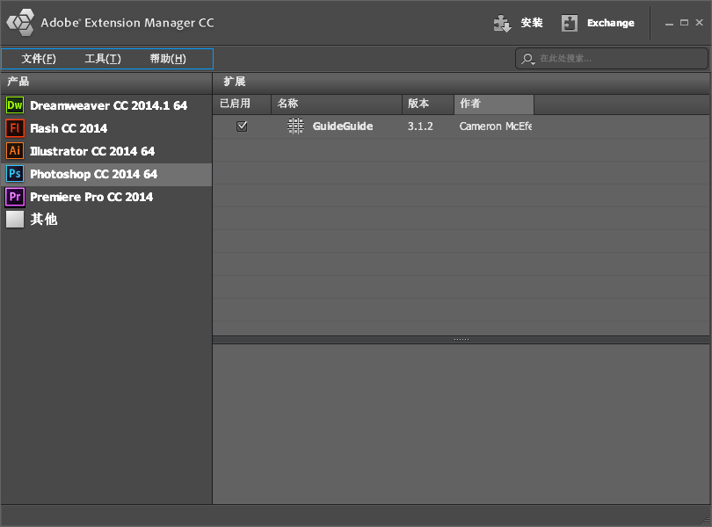712x527 pixels.
Task: Select Dreamweaver CC 2014.1 64 product
Action: (106, 105)
